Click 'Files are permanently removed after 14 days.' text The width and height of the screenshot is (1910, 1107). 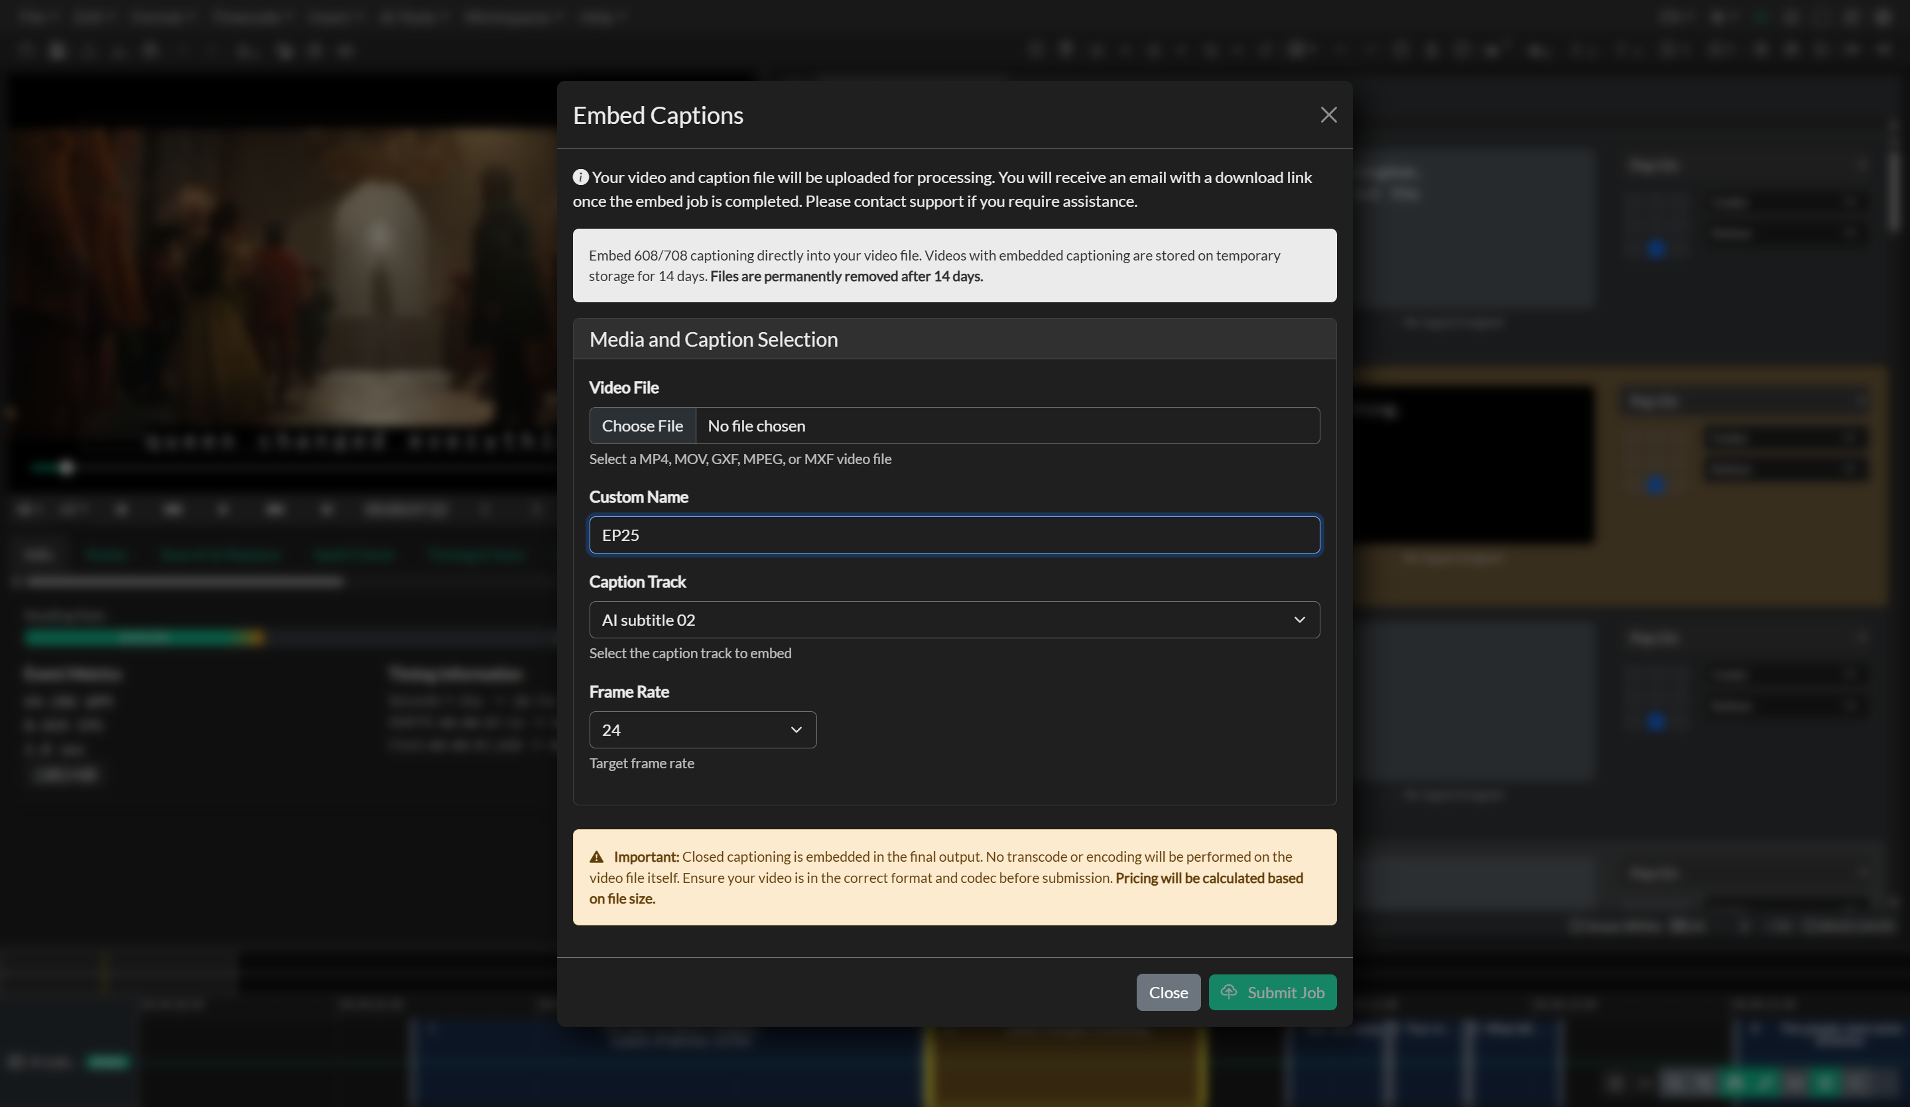[846, 276]
